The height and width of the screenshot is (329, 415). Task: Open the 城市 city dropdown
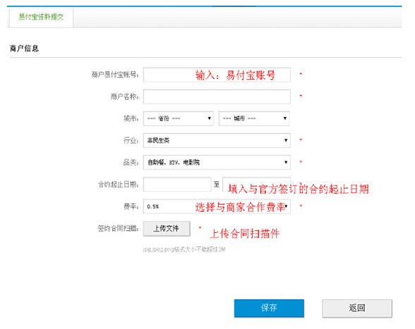click(x=254, y=119)
